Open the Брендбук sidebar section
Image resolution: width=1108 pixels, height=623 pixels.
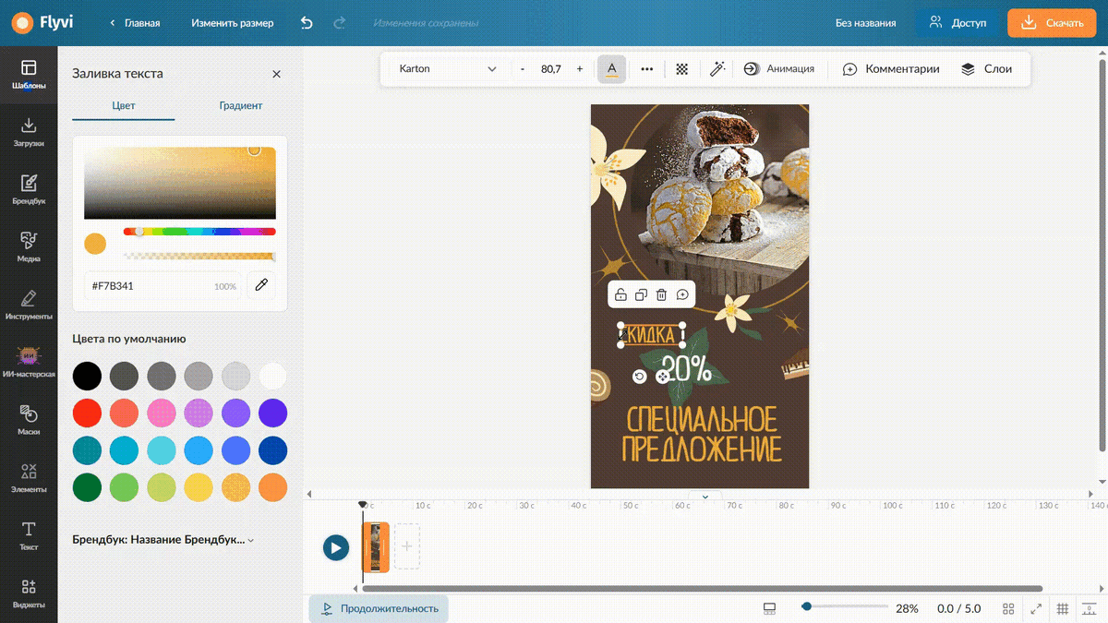pyautogui.click(x=29, y=189)
